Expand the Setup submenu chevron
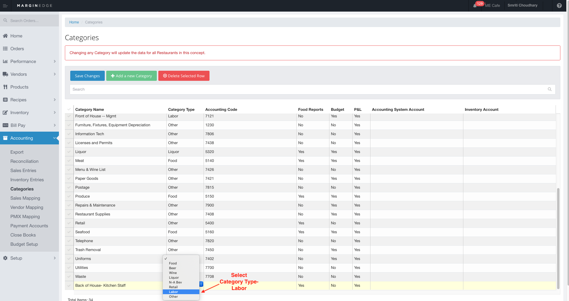 pyautogui.click(x=55, y=258)
